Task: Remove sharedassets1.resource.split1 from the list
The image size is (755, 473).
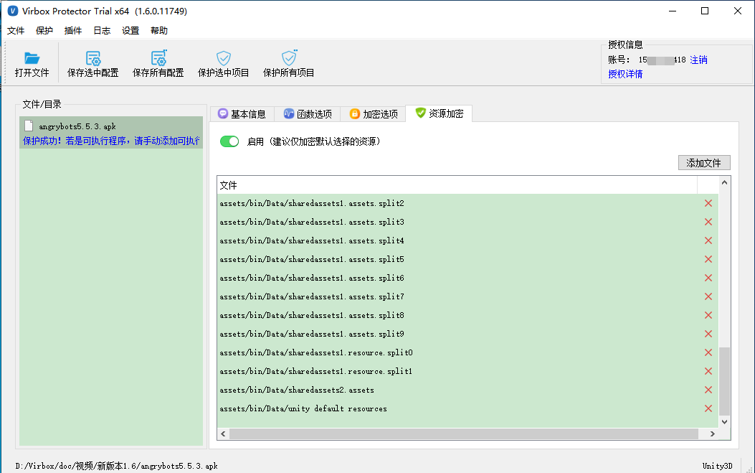Action: 708,371
